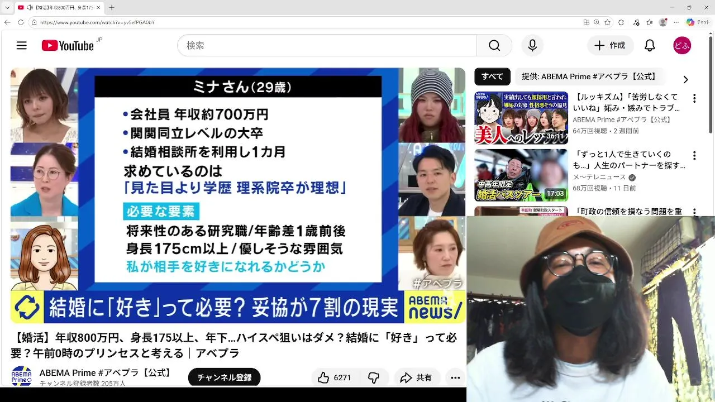The height and width of the screenshot is (402, 715).
Task: Like the video with thumbs up 6271
Action: tap(334, 378)
